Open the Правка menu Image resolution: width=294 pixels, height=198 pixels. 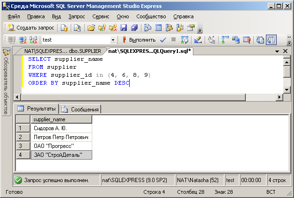[x=36, y=16]
